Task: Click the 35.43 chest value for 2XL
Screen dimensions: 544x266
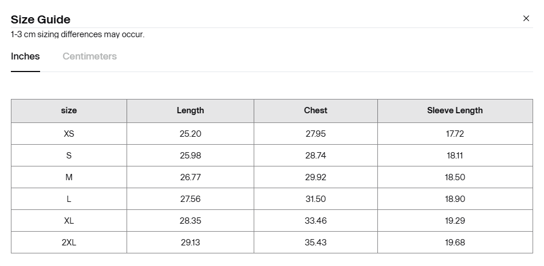Action: click(x=316, y=243)
